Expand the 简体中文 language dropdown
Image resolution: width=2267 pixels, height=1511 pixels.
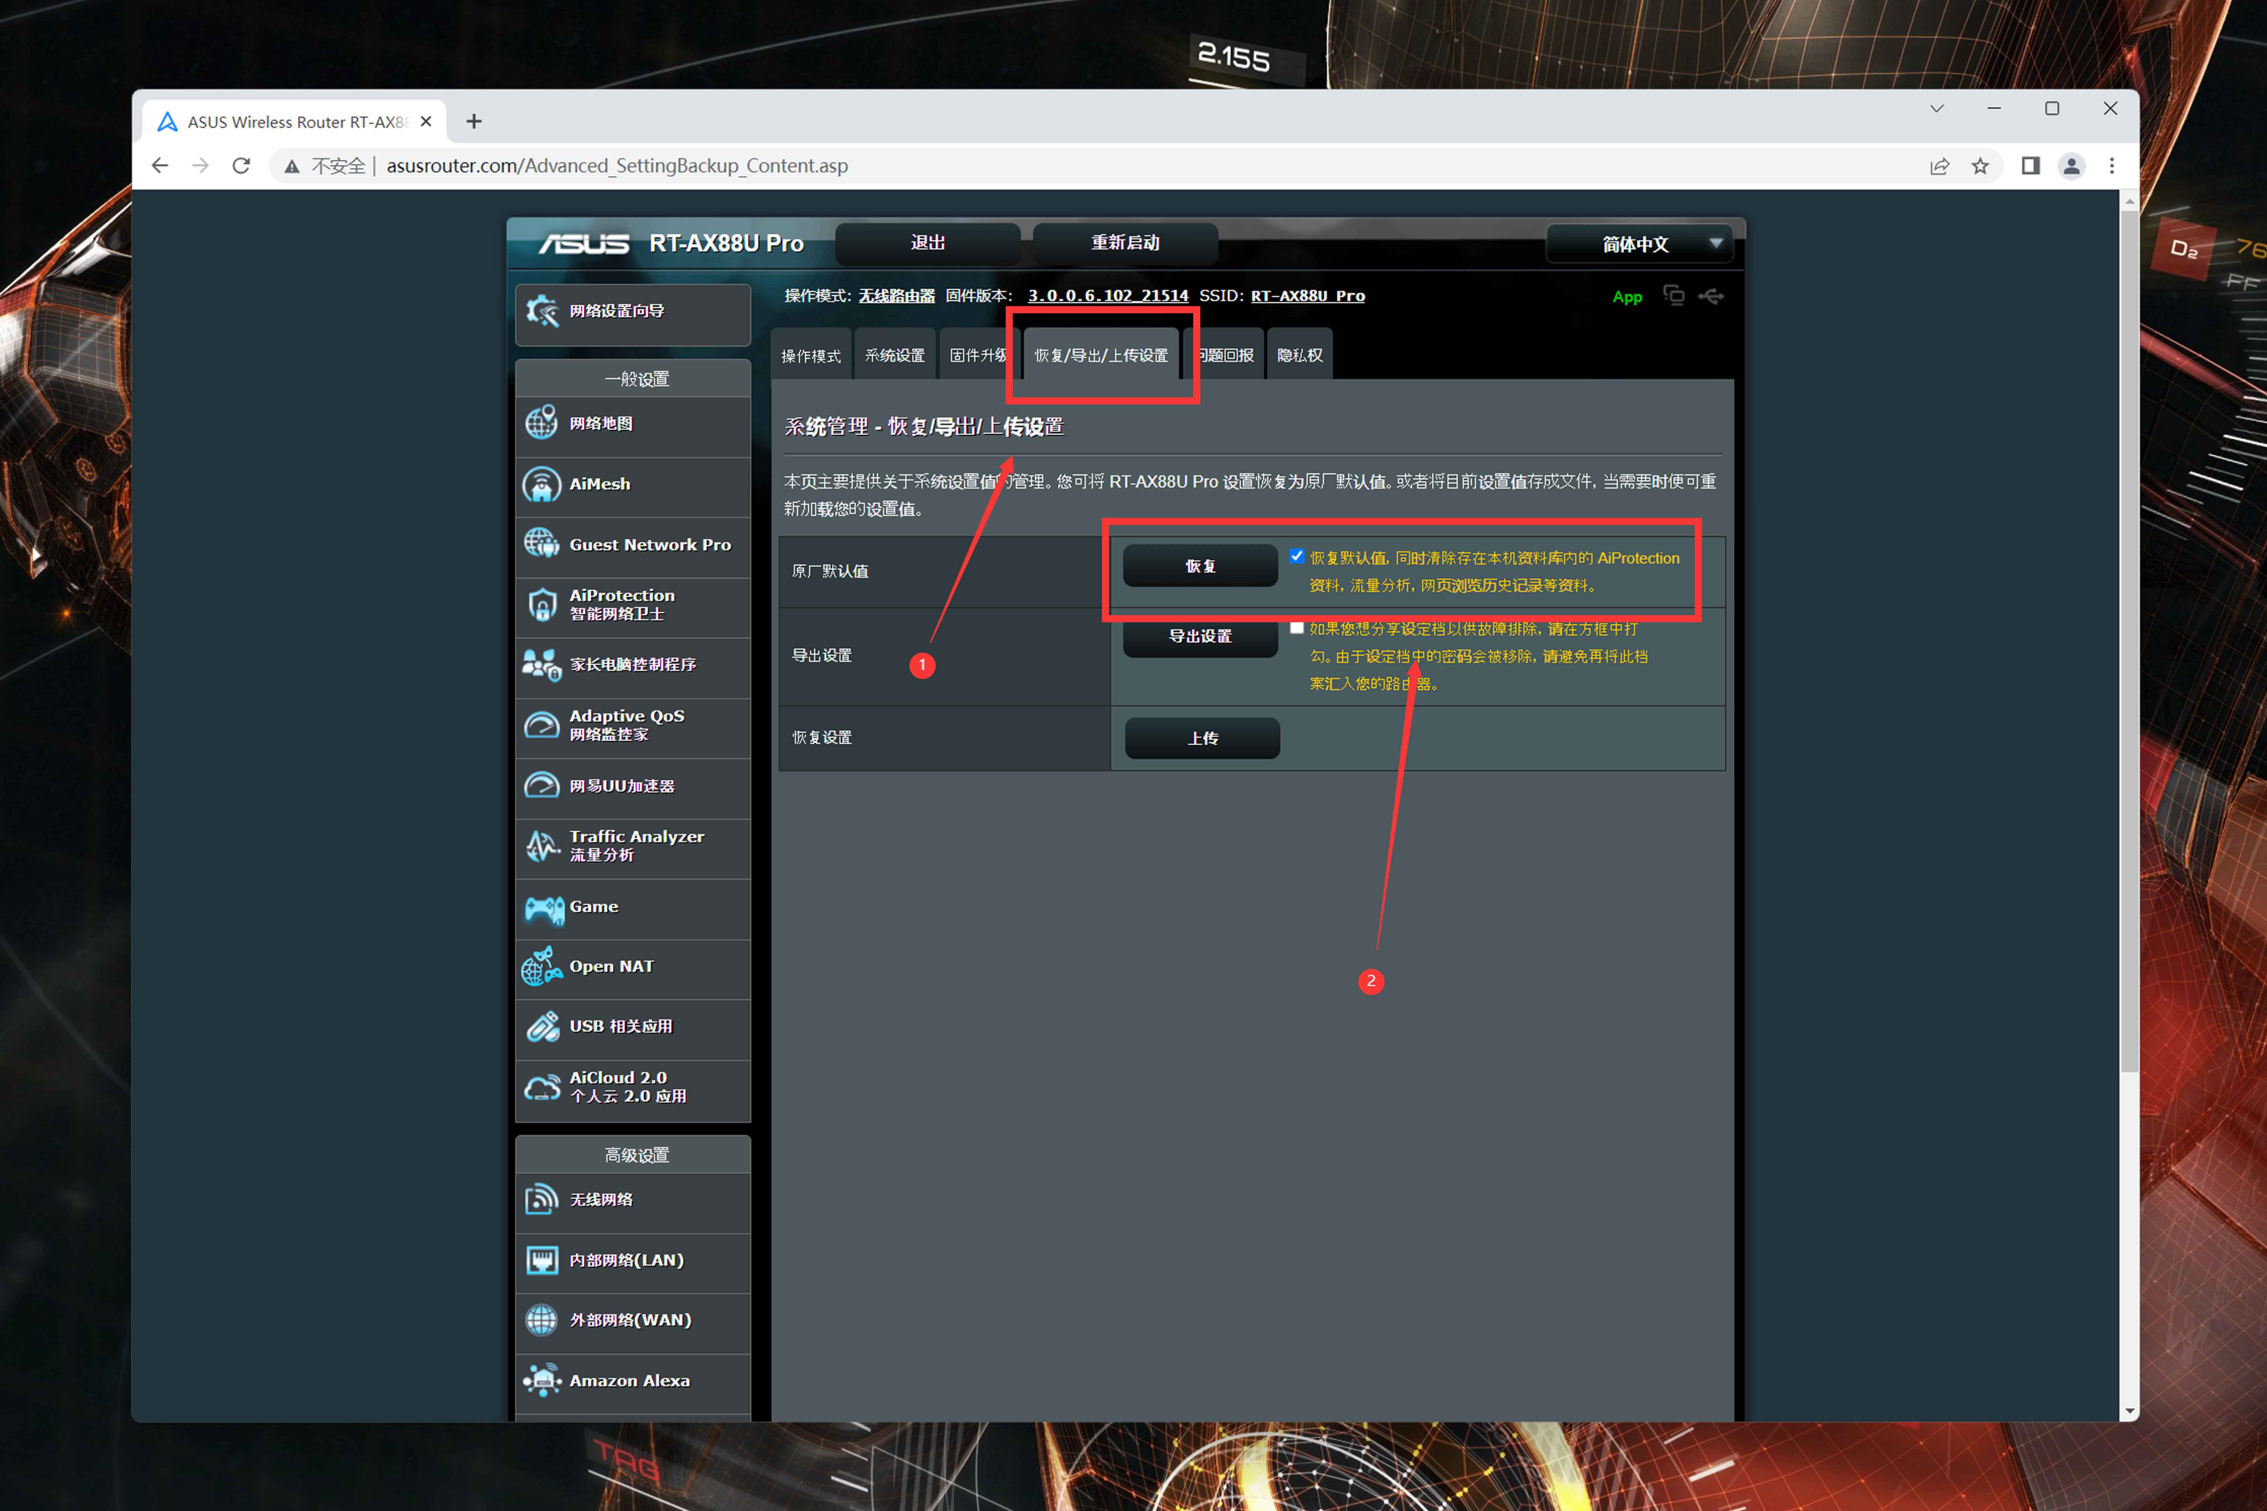point(1639,244)
